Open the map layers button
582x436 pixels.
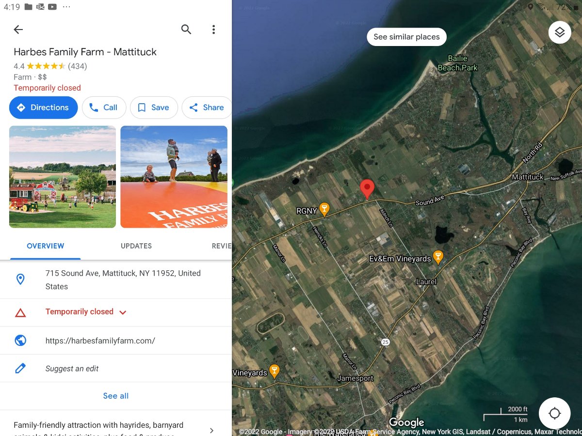[560, 32]
